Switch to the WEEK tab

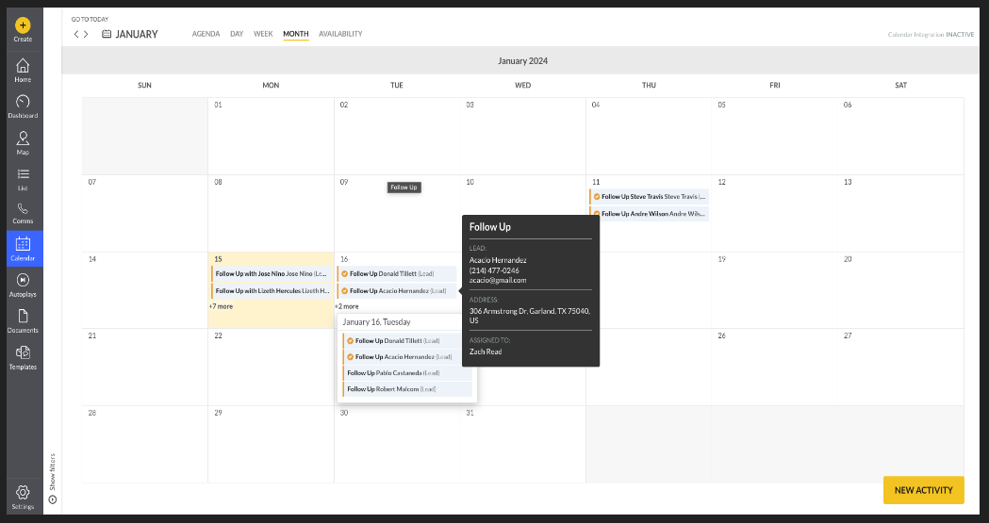click(x=263, y=34)
